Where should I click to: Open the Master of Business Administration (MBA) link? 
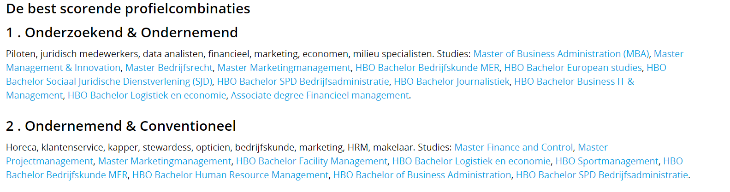[561, 54]
